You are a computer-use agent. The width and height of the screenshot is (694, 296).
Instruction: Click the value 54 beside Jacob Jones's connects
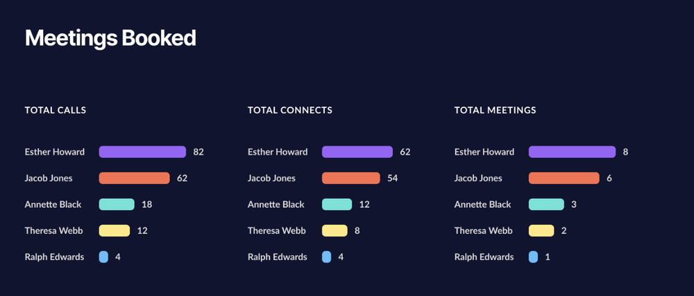(x=393, y=178)
